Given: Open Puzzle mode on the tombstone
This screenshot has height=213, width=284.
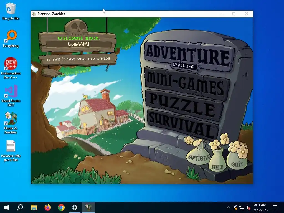Looking at the screenshot, I should 185,106.
